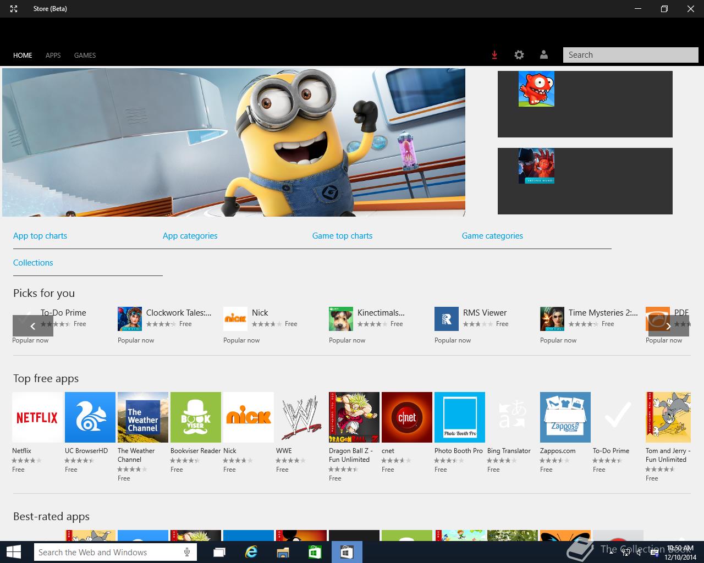
Task: Open the user account icon
Action: (544, 55)
